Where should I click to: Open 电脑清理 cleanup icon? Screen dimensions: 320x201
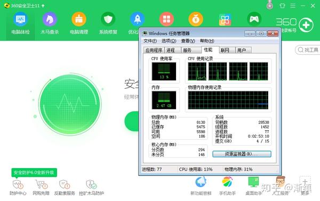pyautogui.click(x=79, y=19)
